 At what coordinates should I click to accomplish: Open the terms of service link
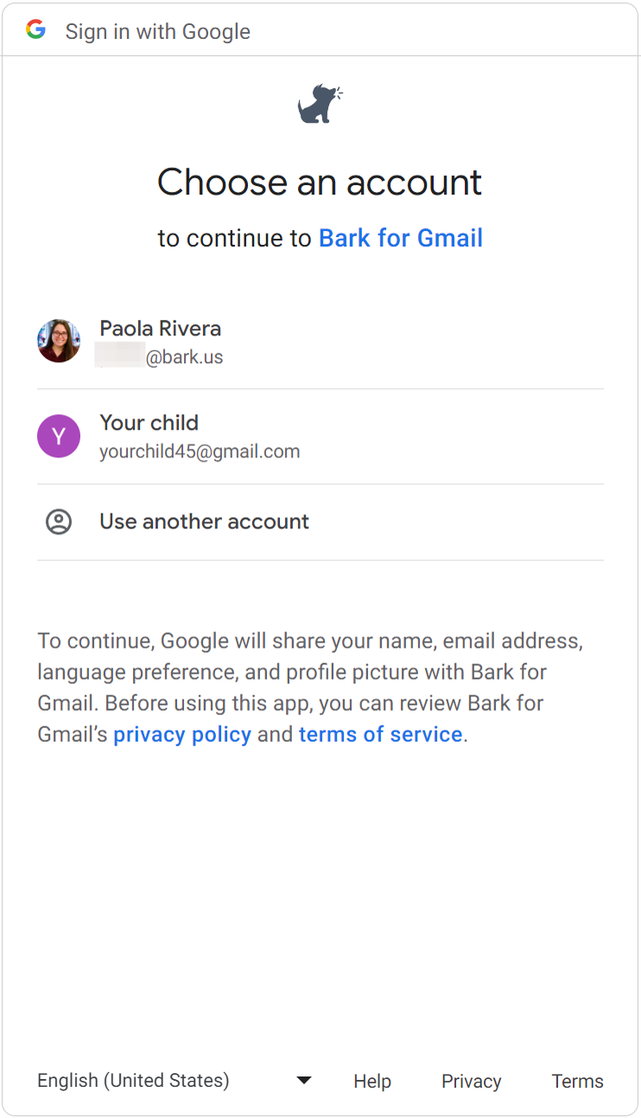pyautogui.click(x=380, y=734)
